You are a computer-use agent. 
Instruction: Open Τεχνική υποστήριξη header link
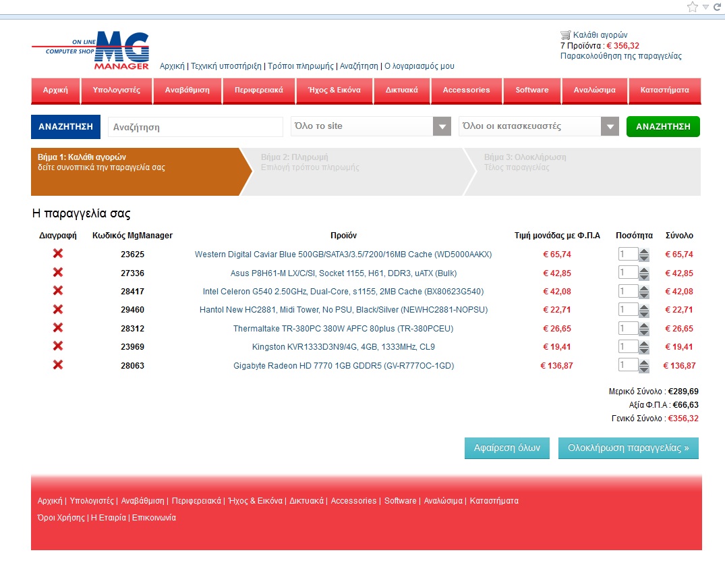pyautogui.click(x=226, y=66)
